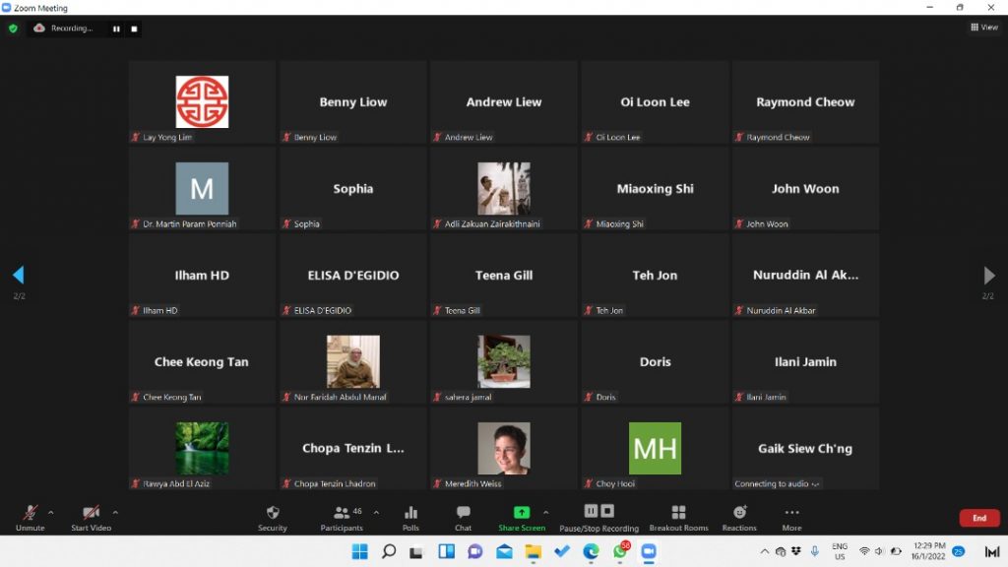1008x567 pixels.
Task: Stop recording using top square button
Action: pyautogui.click(x=134, y=29)
